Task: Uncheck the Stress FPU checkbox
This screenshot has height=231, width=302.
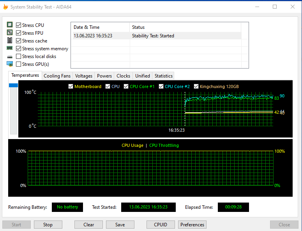Action: [18, 33]
